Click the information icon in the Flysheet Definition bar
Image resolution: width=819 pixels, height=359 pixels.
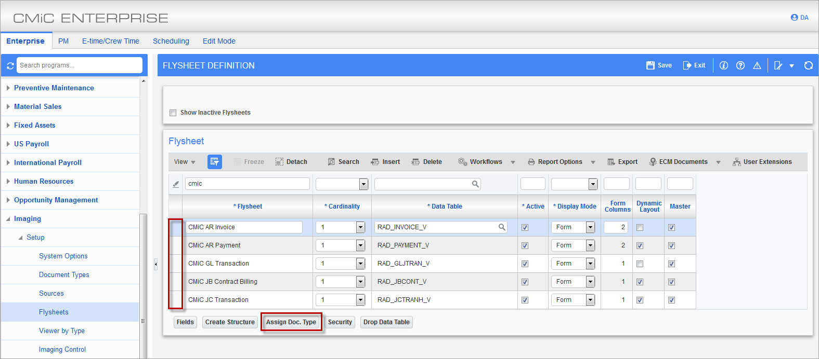pyautogui.click(x=724, y=65)
